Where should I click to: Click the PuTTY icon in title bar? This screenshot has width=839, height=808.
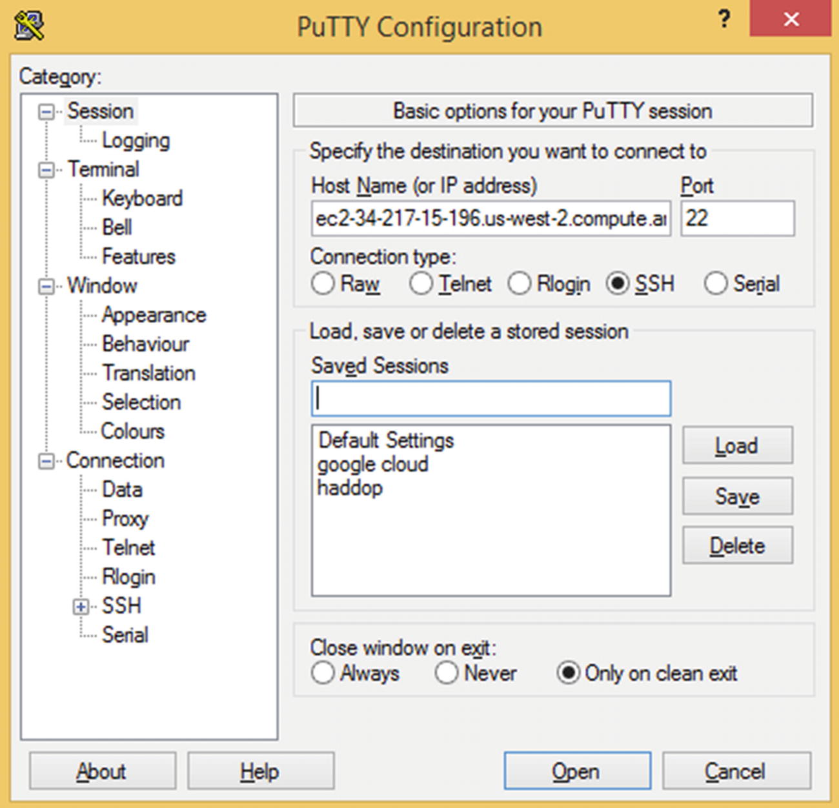(x=29, y=25)
